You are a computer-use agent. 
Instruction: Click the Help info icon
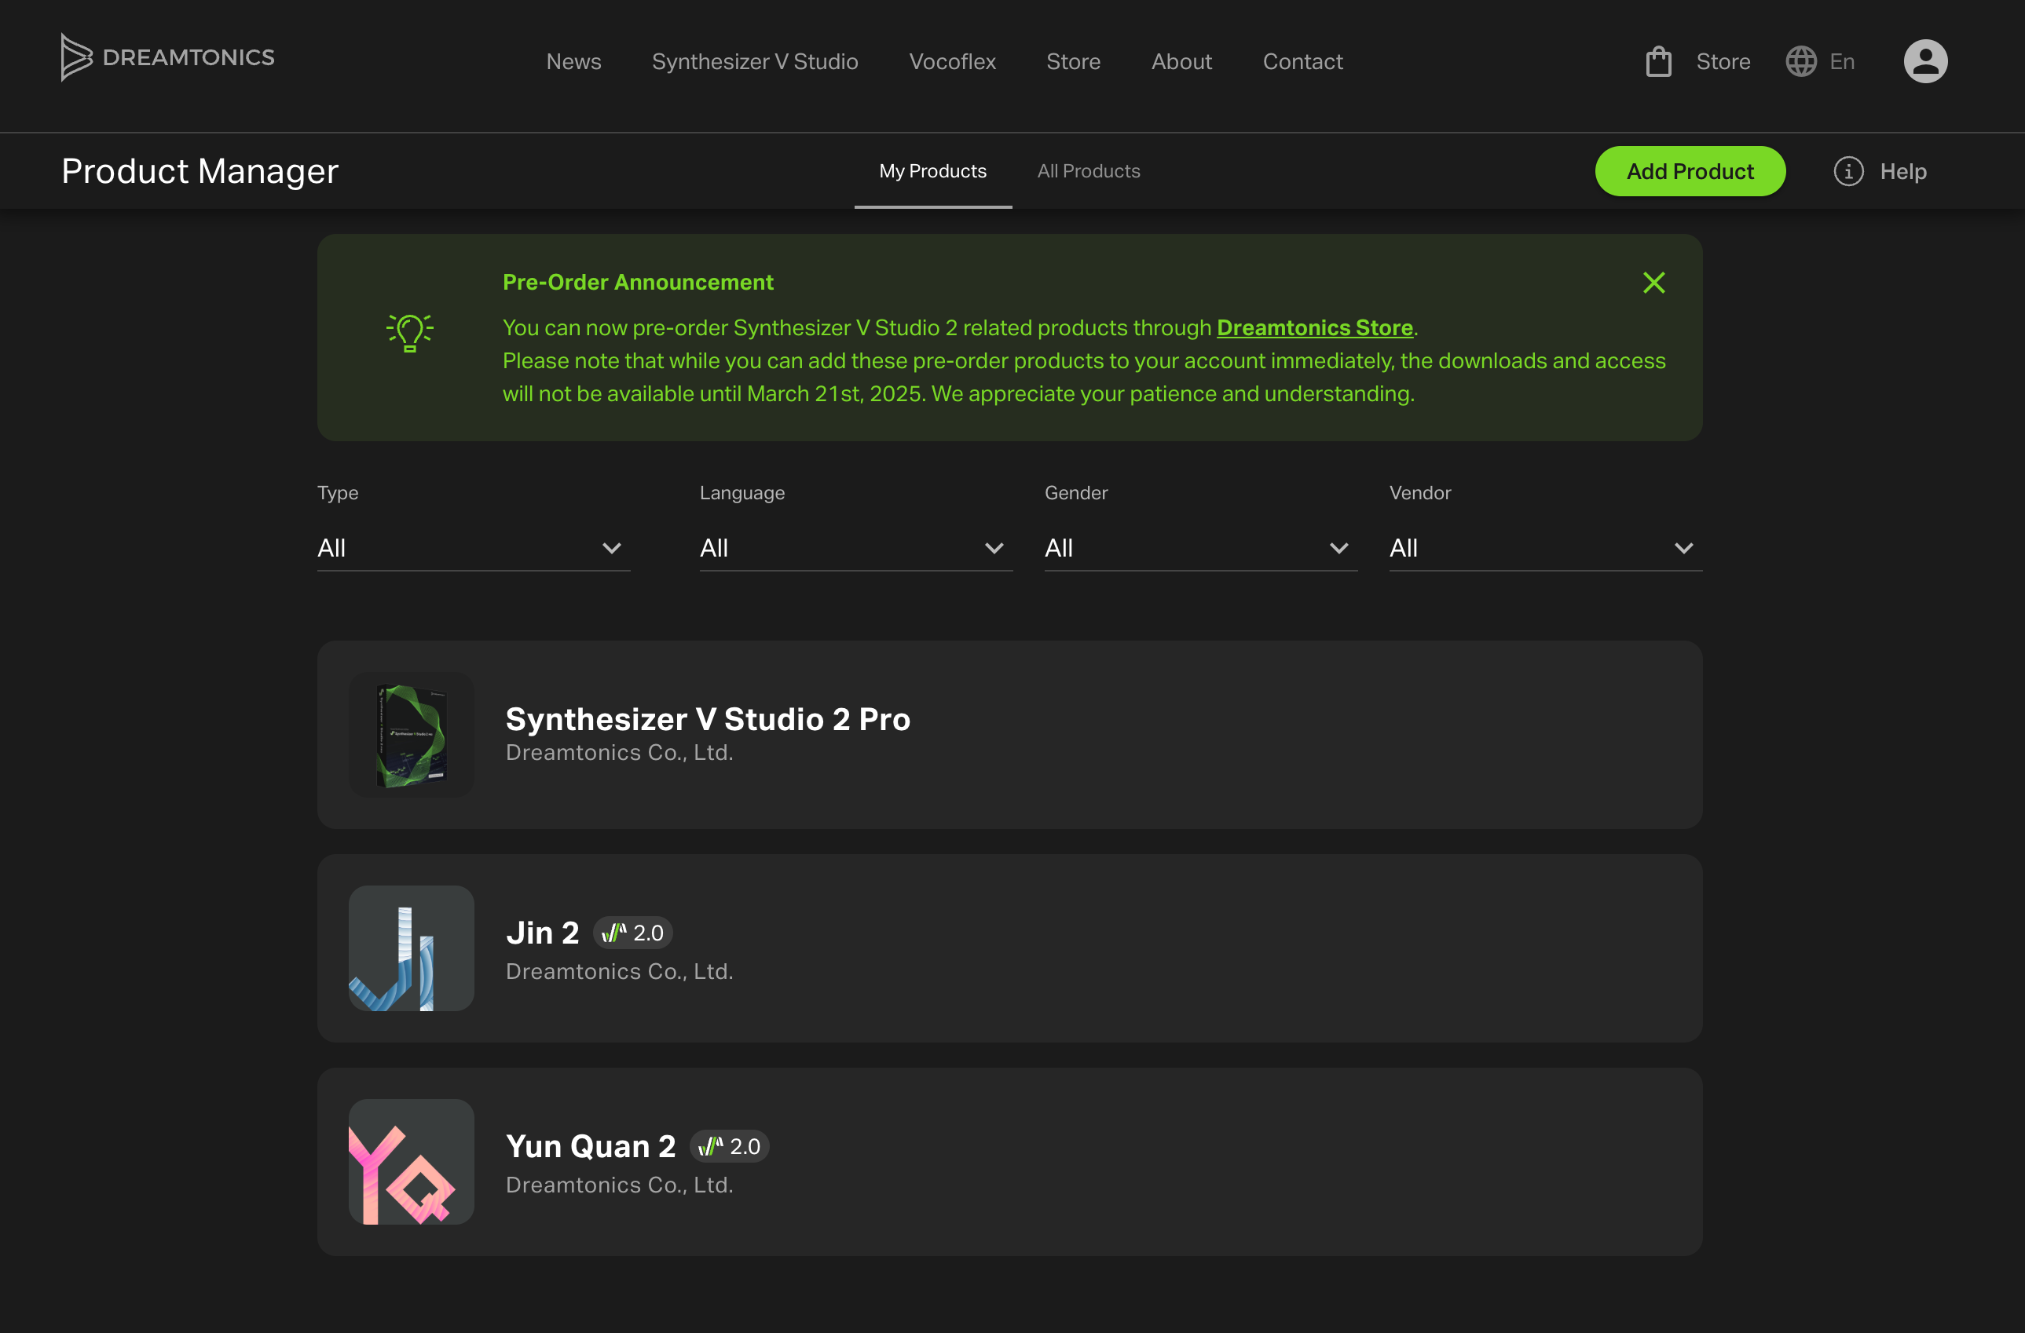[x=1848, y=171]
